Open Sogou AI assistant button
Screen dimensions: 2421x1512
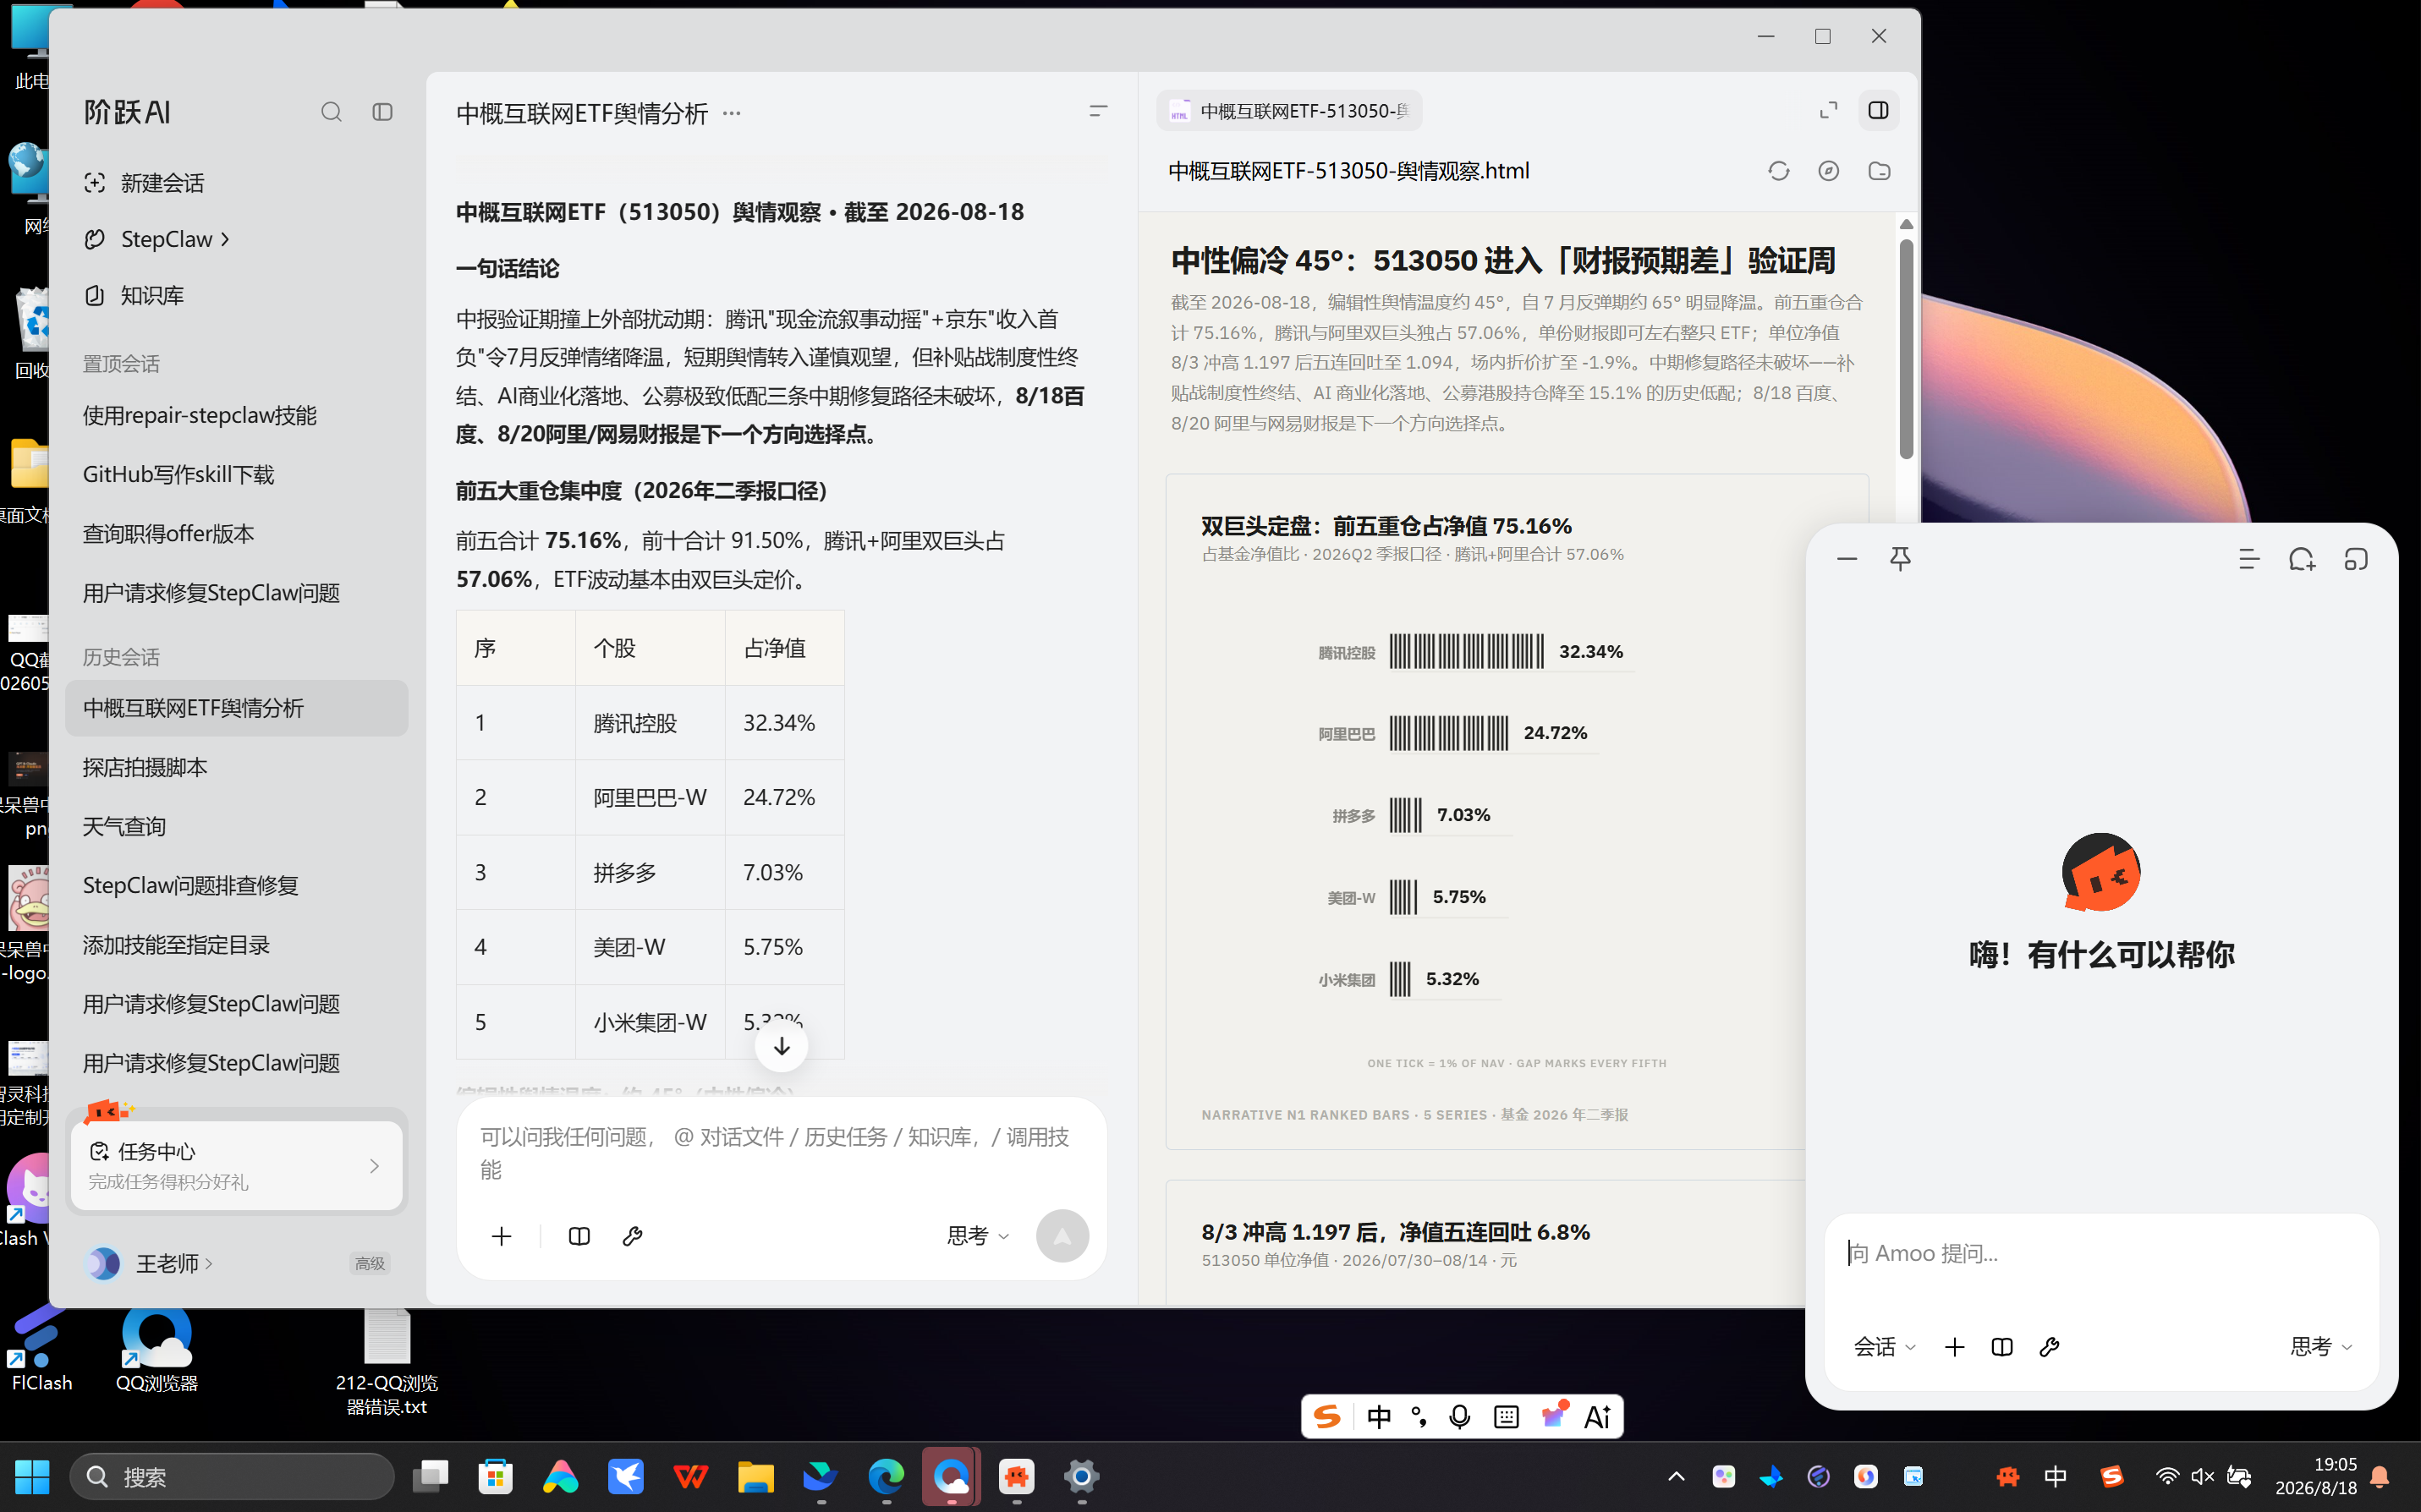[1597, 1417]
